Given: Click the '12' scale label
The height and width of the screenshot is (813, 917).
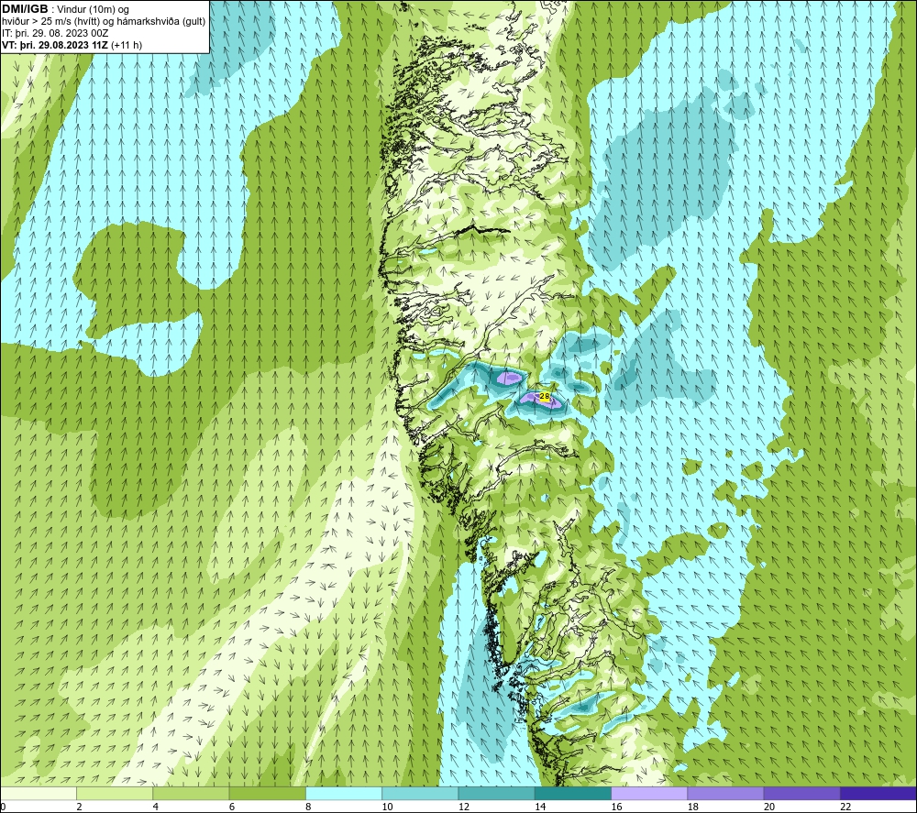Looking at the screenshot, I should click(464, 807).
